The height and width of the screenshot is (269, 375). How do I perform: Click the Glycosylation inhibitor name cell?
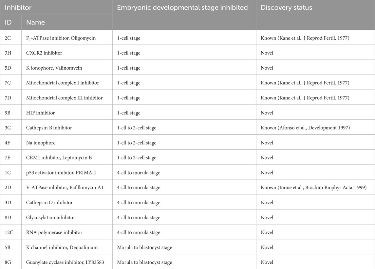(x=50, y=218)
